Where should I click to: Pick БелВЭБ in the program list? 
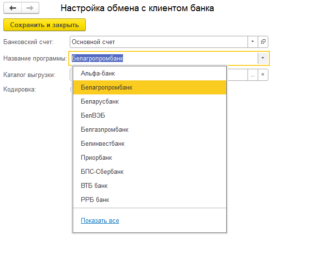point(150,116)
